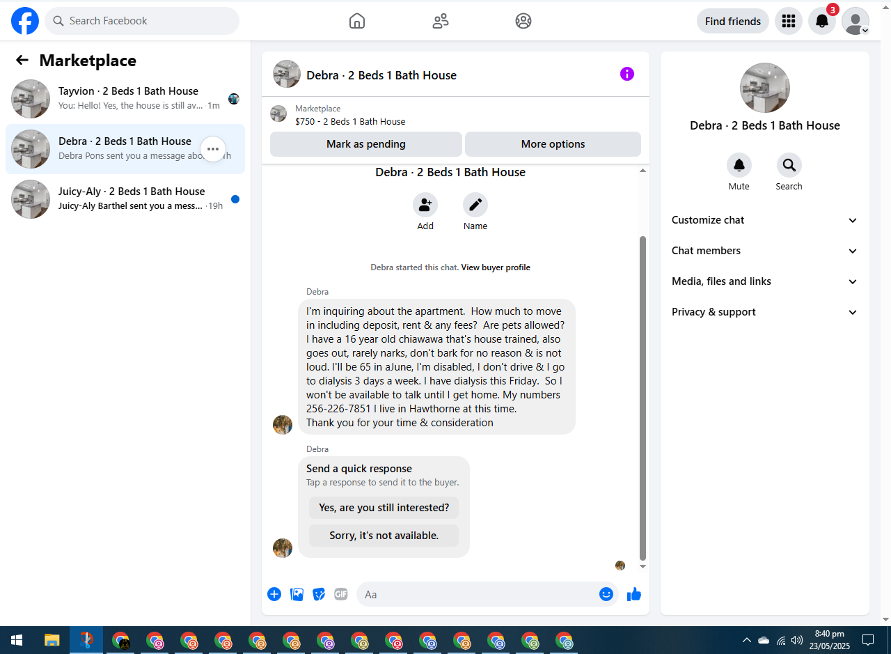
Task: Open Windows notification center icon
Action: click(868, 640)
